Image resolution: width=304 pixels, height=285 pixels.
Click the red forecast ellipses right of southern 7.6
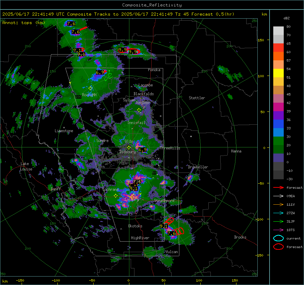[180, 231]
